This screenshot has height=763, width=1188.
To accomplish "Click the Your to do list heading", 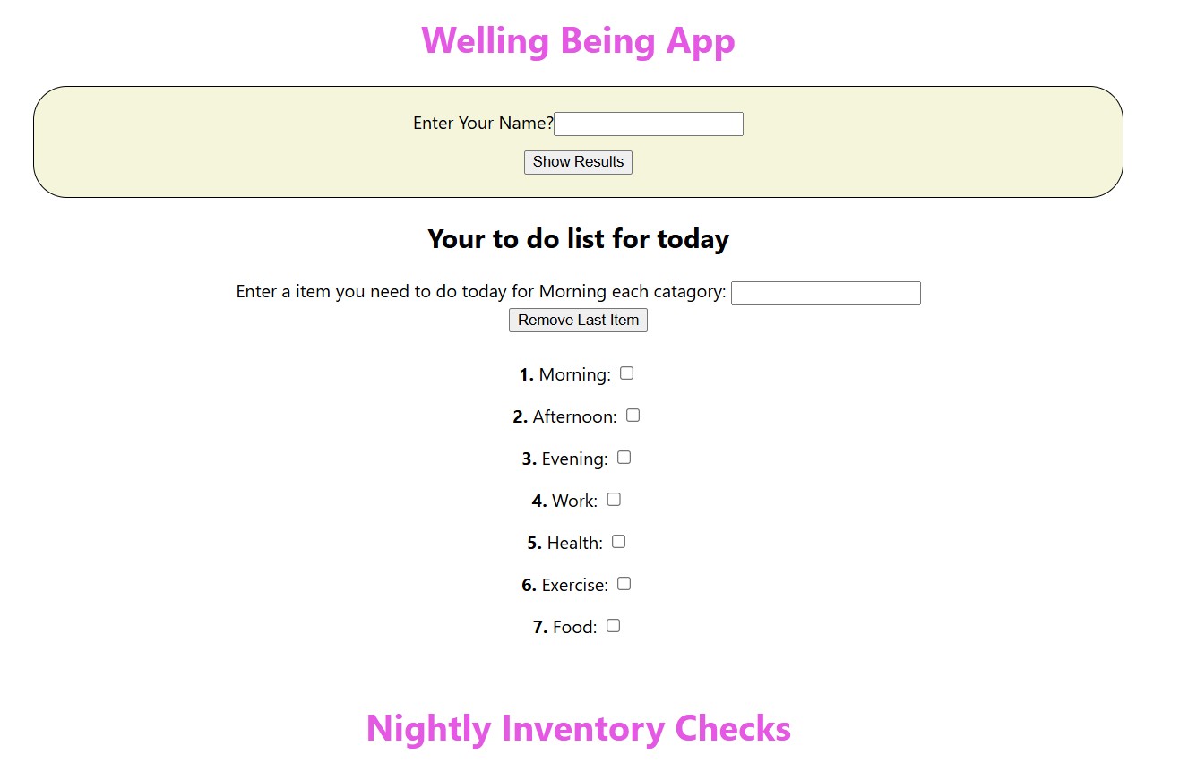I will coord(578,239).
